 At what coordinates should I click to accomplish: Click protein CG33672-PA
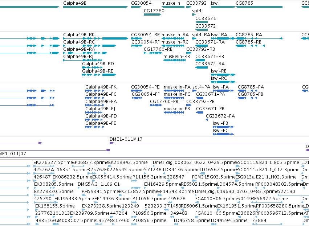[220, 116]
